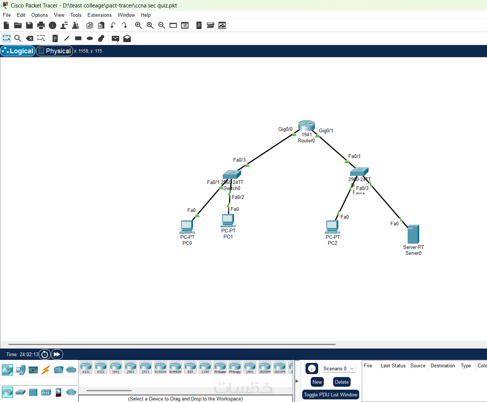Reset zoom on the workspace
Screen dimensions: 487x402
click(x=150, y=25)
